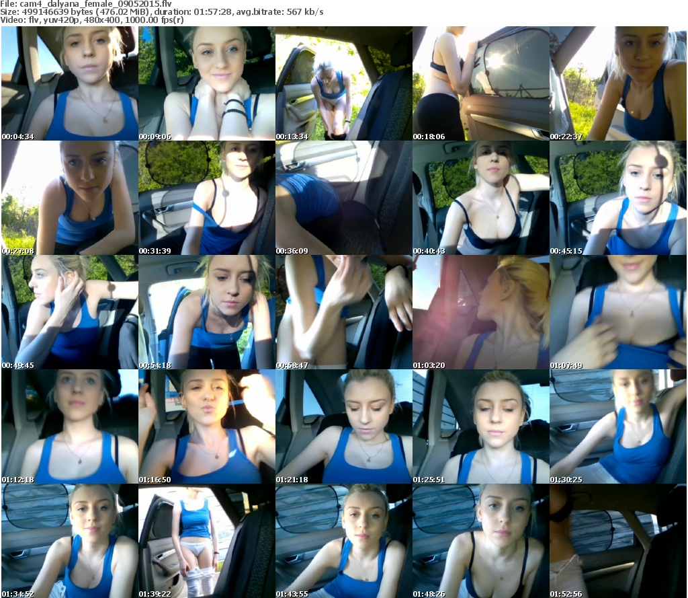This screenshot has width=688, height=598.
Task: Pick the frame at 01:48:26
Action: click(x=481, y=541)
